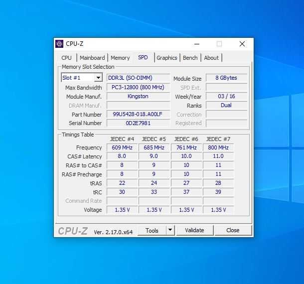Open the Tools dropdown arrow
Screen dimensions: 304x284
pos(170,230)
